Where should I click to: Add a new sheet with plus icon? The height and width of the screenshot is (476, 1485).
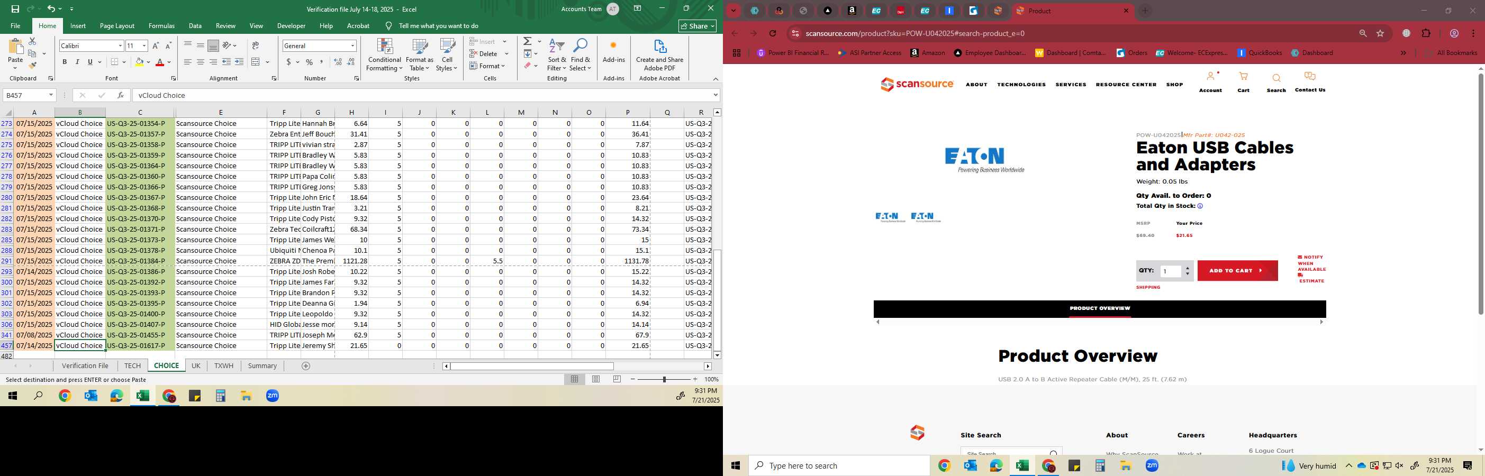pyautogui.click(x=306, y=366)
